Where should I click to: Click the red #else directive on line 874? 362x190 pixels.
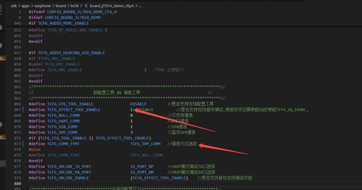click(34, 150)
